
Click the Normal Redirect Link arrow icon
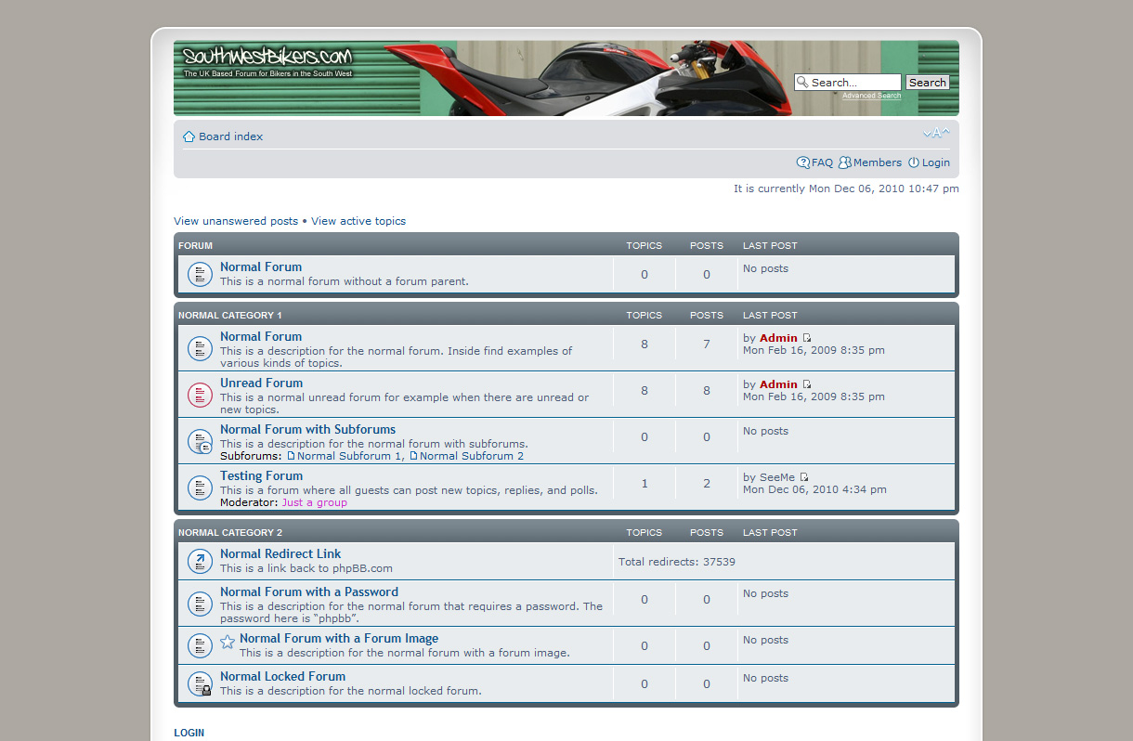(200, 561)
